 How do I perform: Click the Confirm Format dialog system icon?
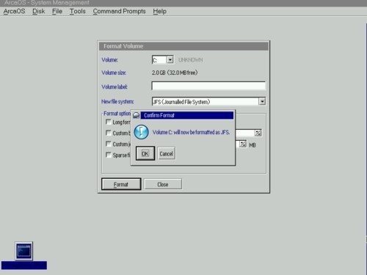pos(137,115)
